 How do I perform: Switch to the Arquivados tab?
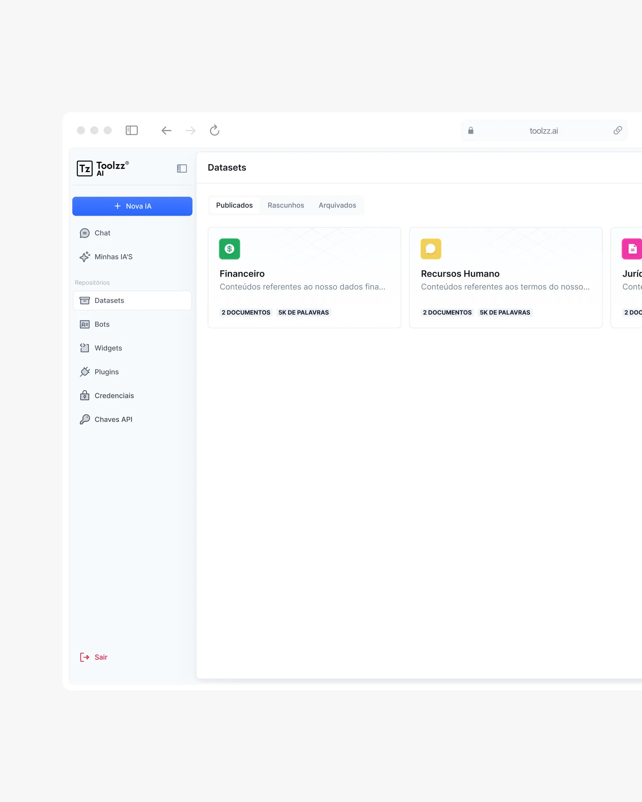(x=337, y=205)
